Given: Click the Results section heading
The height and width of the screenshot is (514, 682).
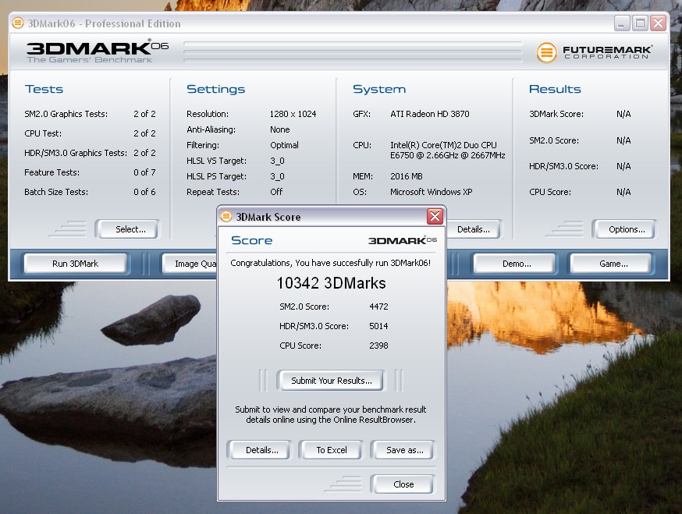Looking at the screenshot, I should 555,89.
